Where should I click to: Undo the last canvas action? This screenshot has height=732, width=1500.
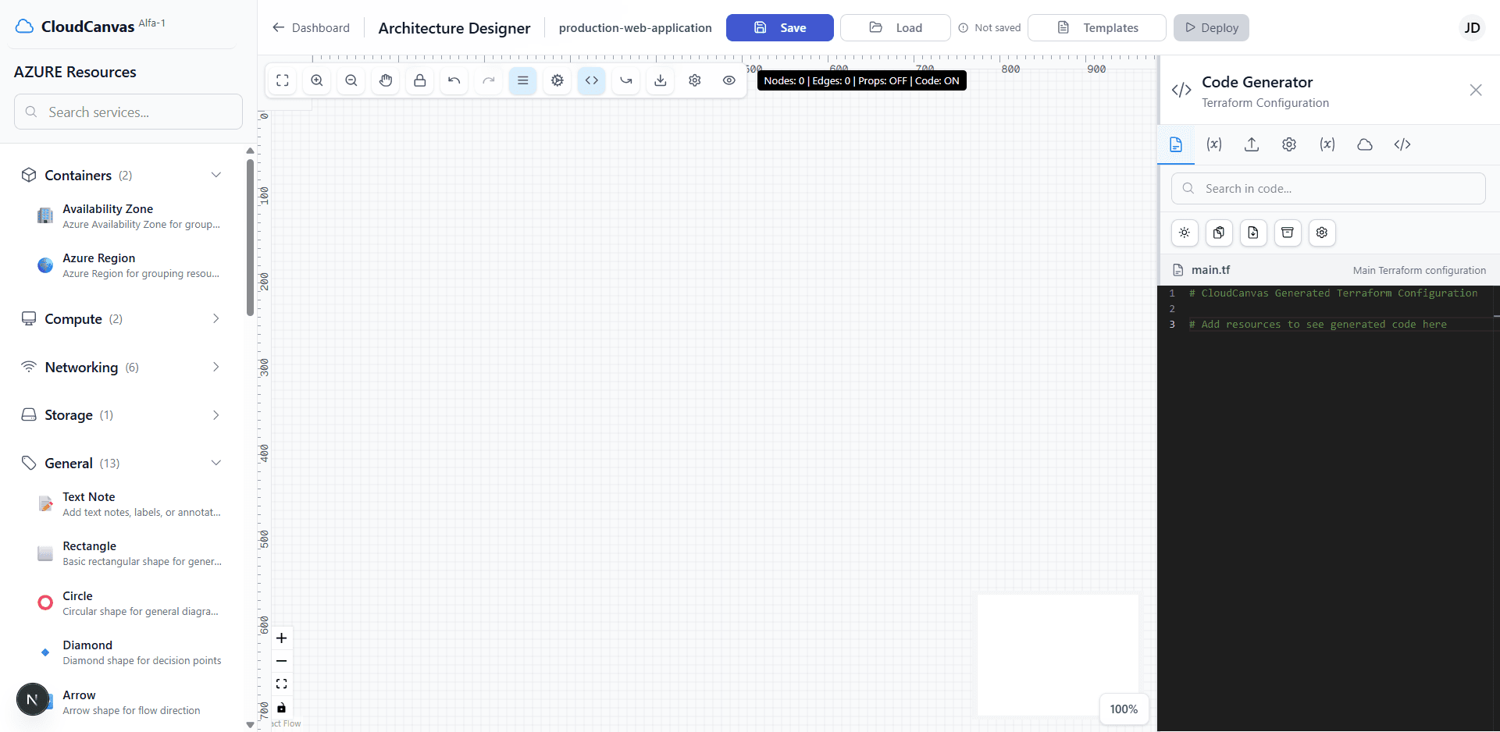click(454, 80)
